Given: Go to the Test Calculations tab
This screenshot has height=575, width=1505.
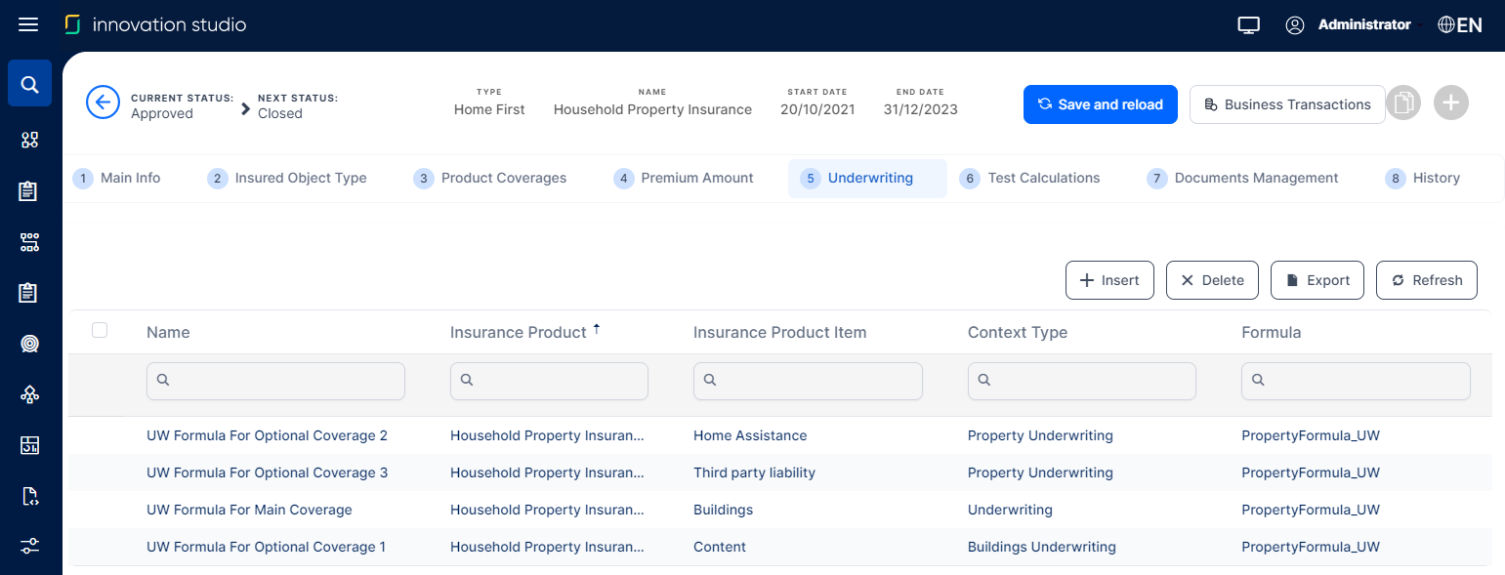Looking at the screenshot, I should tap(1042, 178).
